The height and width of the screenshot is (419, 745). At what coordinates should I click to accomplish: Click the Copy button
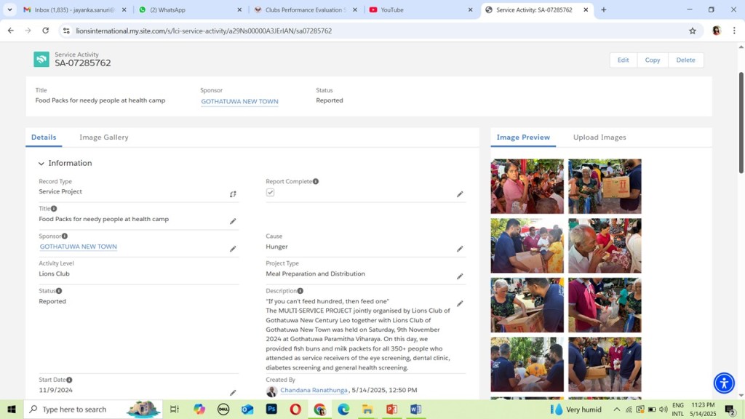(653, 60)
